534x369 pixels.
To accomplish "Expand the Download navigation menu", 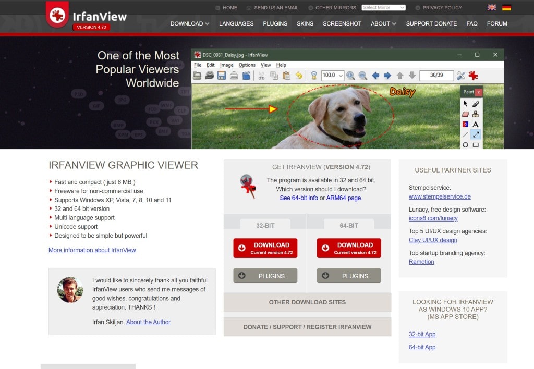I will pyautogui.click(x=190, y=23).
